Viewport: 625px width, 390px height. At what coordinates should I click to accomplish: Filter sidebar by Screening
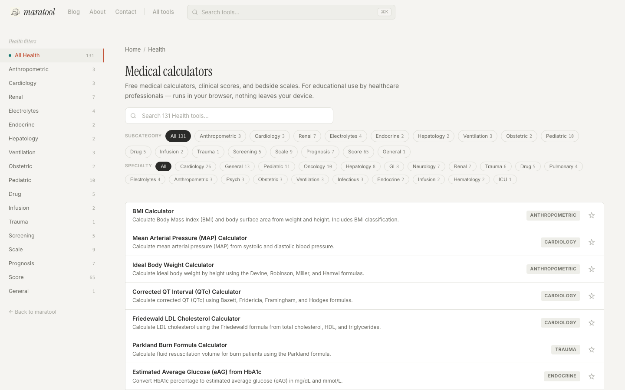click(x=52, y=236)
